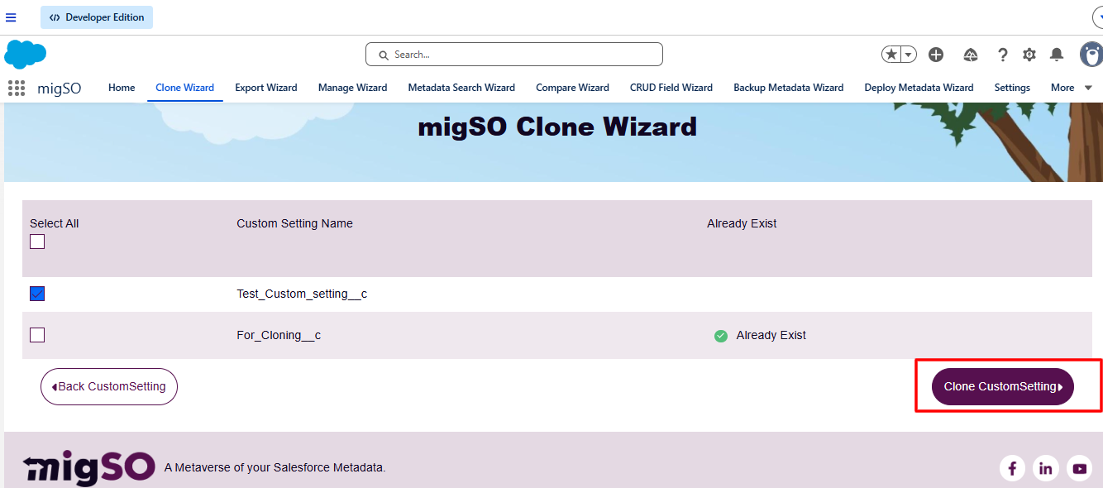Uncheck the Test_Custom_setting__c checkbox
Screen dimensions: 1103x488
(x=37, y=294)
